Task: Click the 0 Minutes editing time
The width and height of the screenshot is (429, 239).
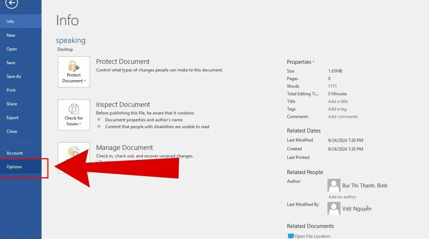Action: (x=337, y=94)
